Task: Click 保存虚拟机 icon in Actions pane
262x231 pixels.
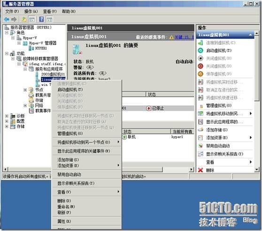Action: pyautogui.click(x=200, y=74)
